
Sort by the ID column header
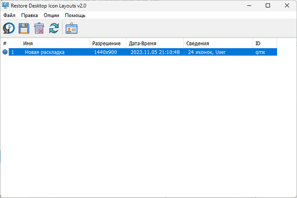[265, 44]
